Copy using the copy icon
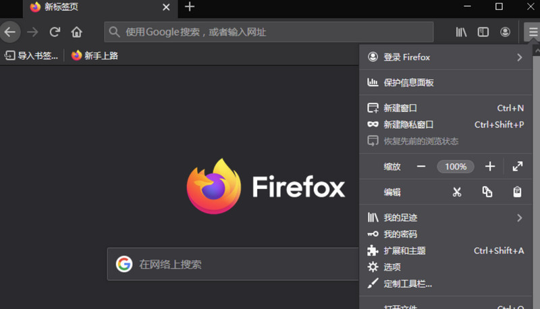540x309 pixels. click(x=487, y=192)
